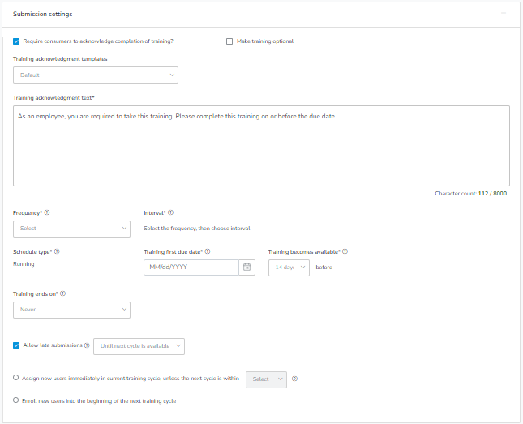This screenshot has width=523, height=424.
Task: Click help icon for Training first due date
Action: [x=208, y=251]
